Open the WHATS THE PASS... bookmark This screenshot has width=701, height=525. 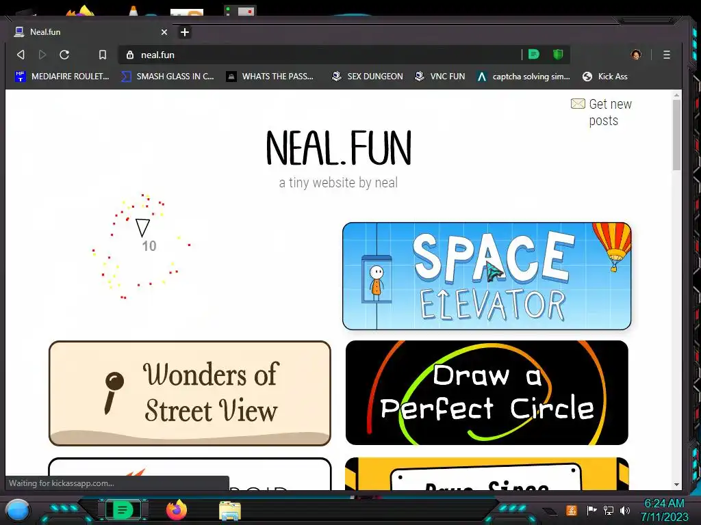(270, 77)
